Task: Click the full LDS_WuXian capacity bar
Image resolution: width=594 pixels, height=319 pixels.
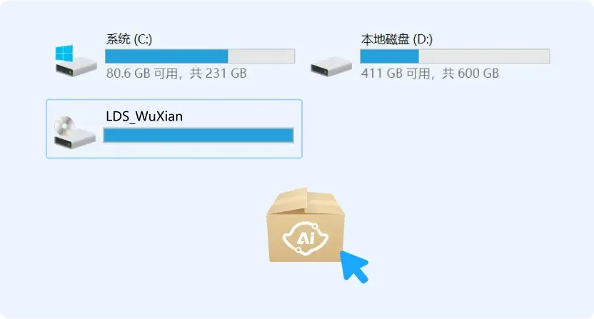Action: tap(198, 136)
